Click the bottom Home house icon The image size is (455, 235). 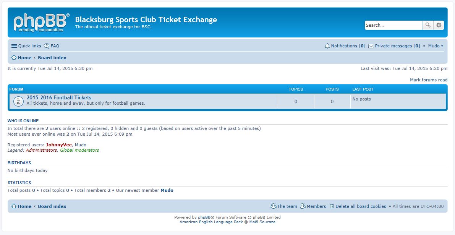click(x=14, y=206)
